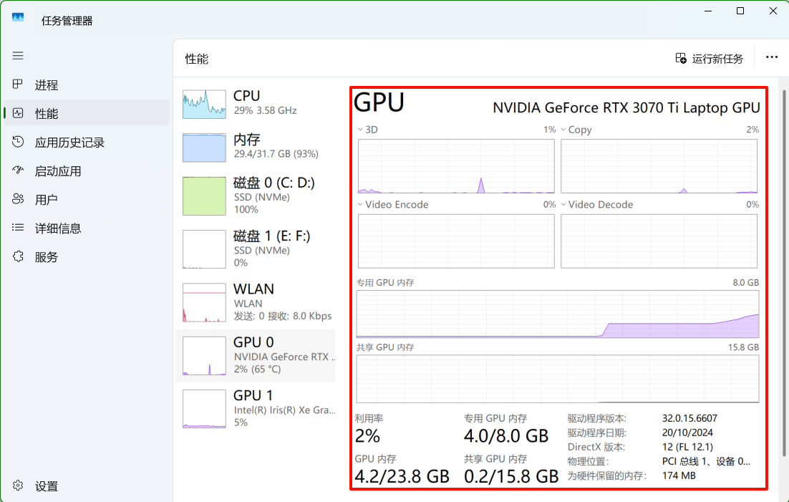The width and height of the screenshot is (789, 502).
Task: Select the Performance (性能) sidebar icon
Action: (x=18, y=113)
